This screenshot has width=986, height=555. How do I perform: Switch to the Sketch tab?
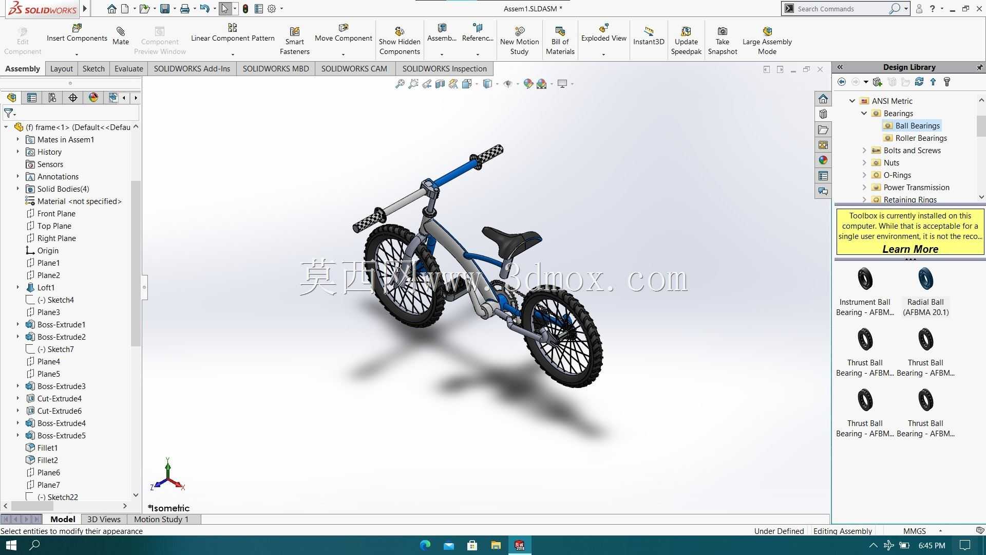click(x=93, y=69)
